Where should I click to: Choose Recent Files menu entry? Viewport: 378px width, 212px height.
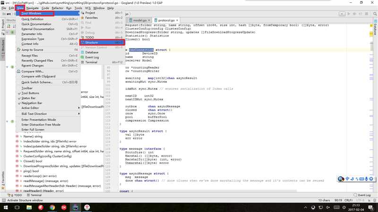pos(48,56)
